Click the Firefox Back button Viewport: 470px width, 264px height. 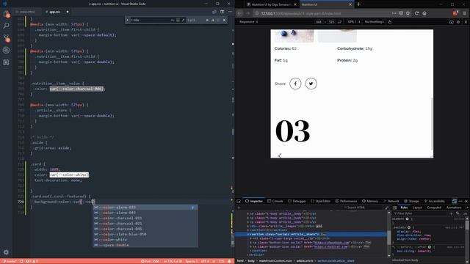[239, 13]
